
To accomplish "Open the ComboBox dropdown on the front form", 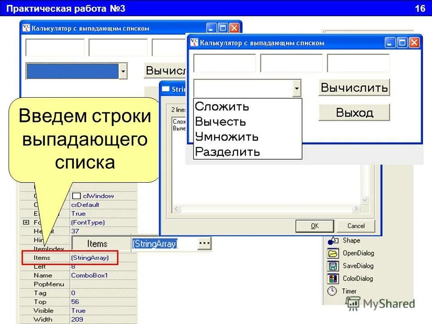I will click(x=297, y=89).
